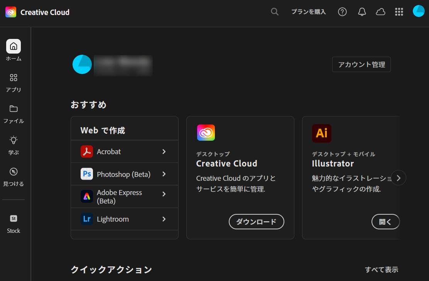Click the blurred user name next to avatar
This screenshot has width=429, height=281.
click(x=123, y=65)
